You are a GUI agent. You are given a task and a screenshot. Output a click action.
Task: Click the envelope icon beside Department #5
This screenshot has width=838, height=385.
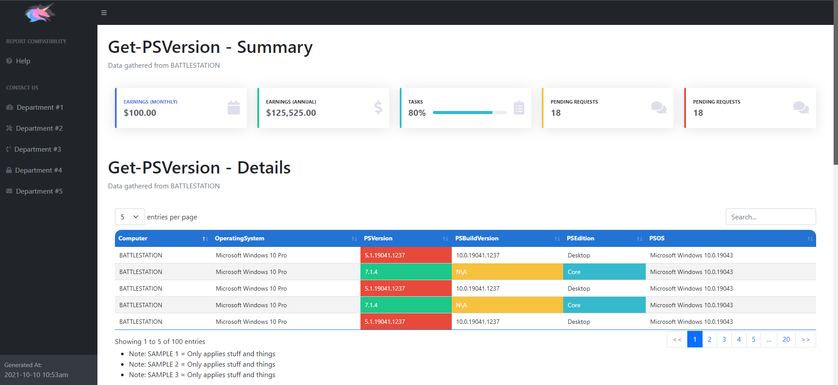click(x=9, y=191)
